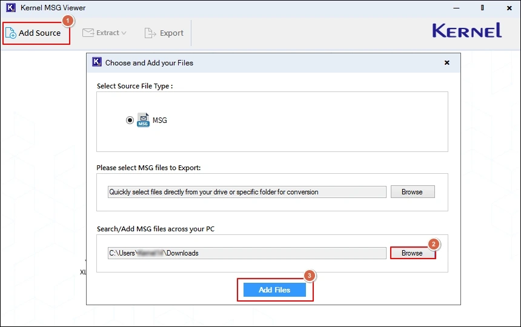This screenshot has width=521, height=327.
Task: Click the numbered step 3 badge
Action: (310, 276)
